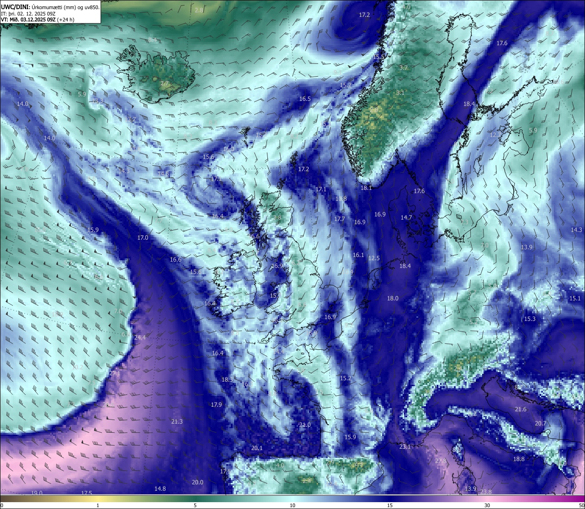
Task: Click the 19.0 value on the map
Action: tap(37, 493)
